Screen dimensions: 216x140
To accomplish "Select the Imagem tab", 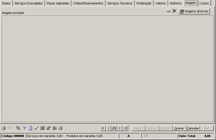I will (190, 3).
